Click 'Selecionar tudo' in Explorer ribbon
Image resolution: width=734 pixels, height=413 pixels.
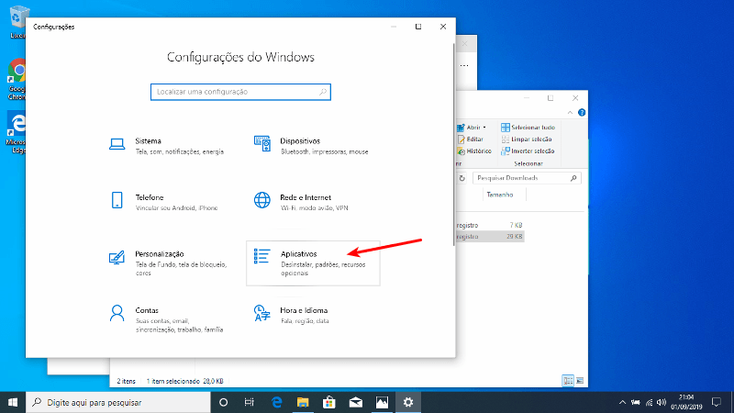coord(528,128)
